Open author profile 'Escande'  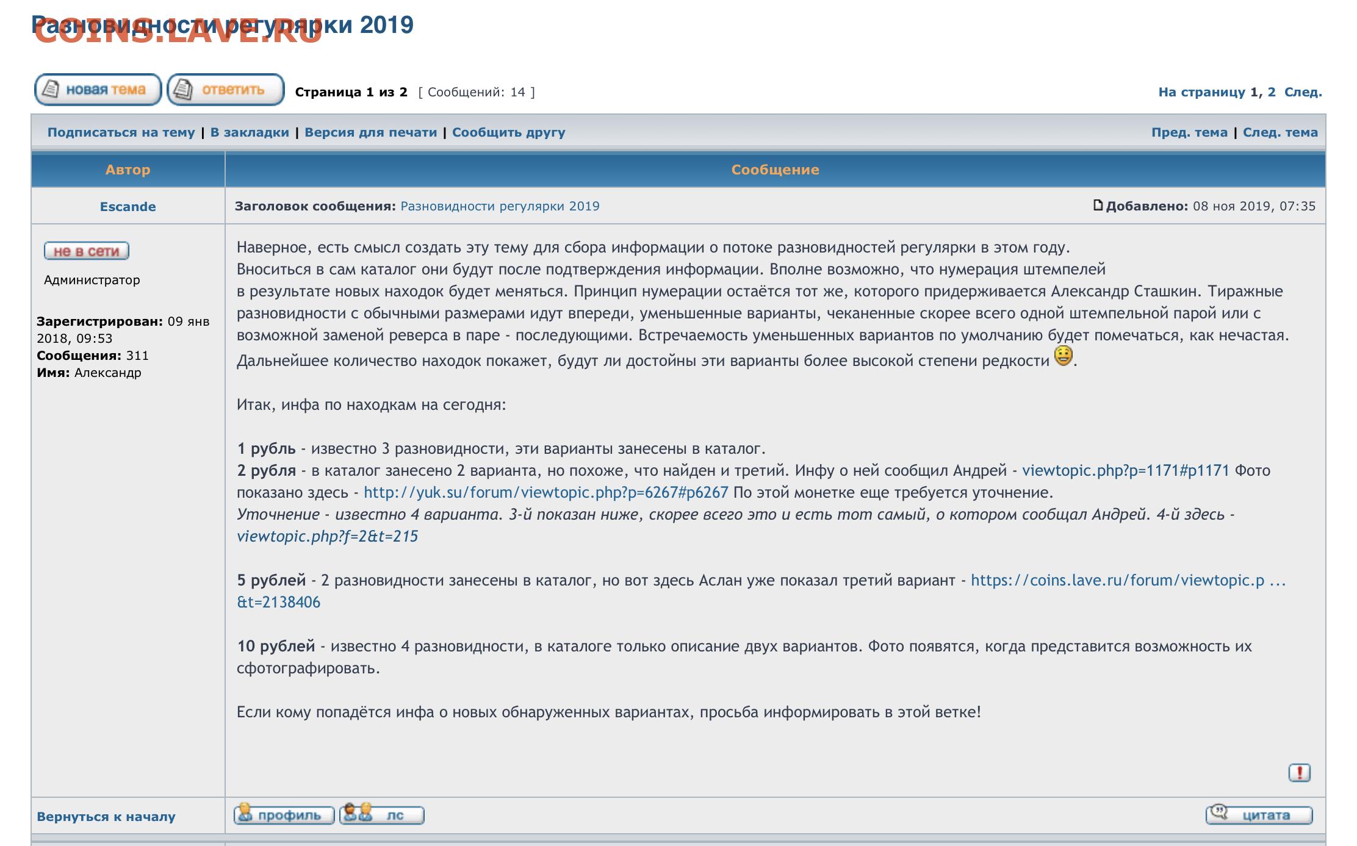coord(128,207)
